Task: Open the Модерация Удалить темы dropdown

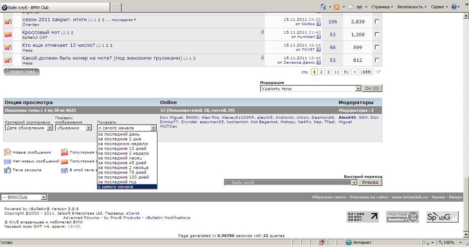Action: 310,88
